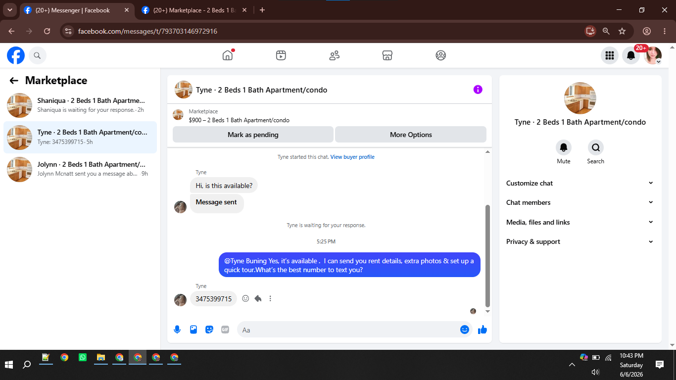676x380 pixels.
Task: Attach a photo with the image icon
Action: pos(193,330)
